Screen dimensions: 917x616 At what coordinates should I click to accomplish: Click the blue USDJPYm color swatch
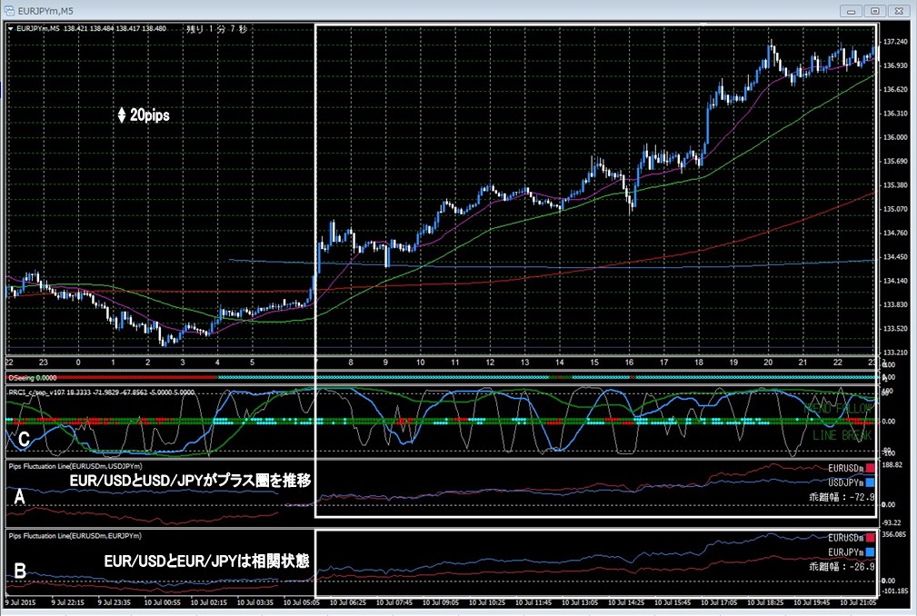coord(871,482)
